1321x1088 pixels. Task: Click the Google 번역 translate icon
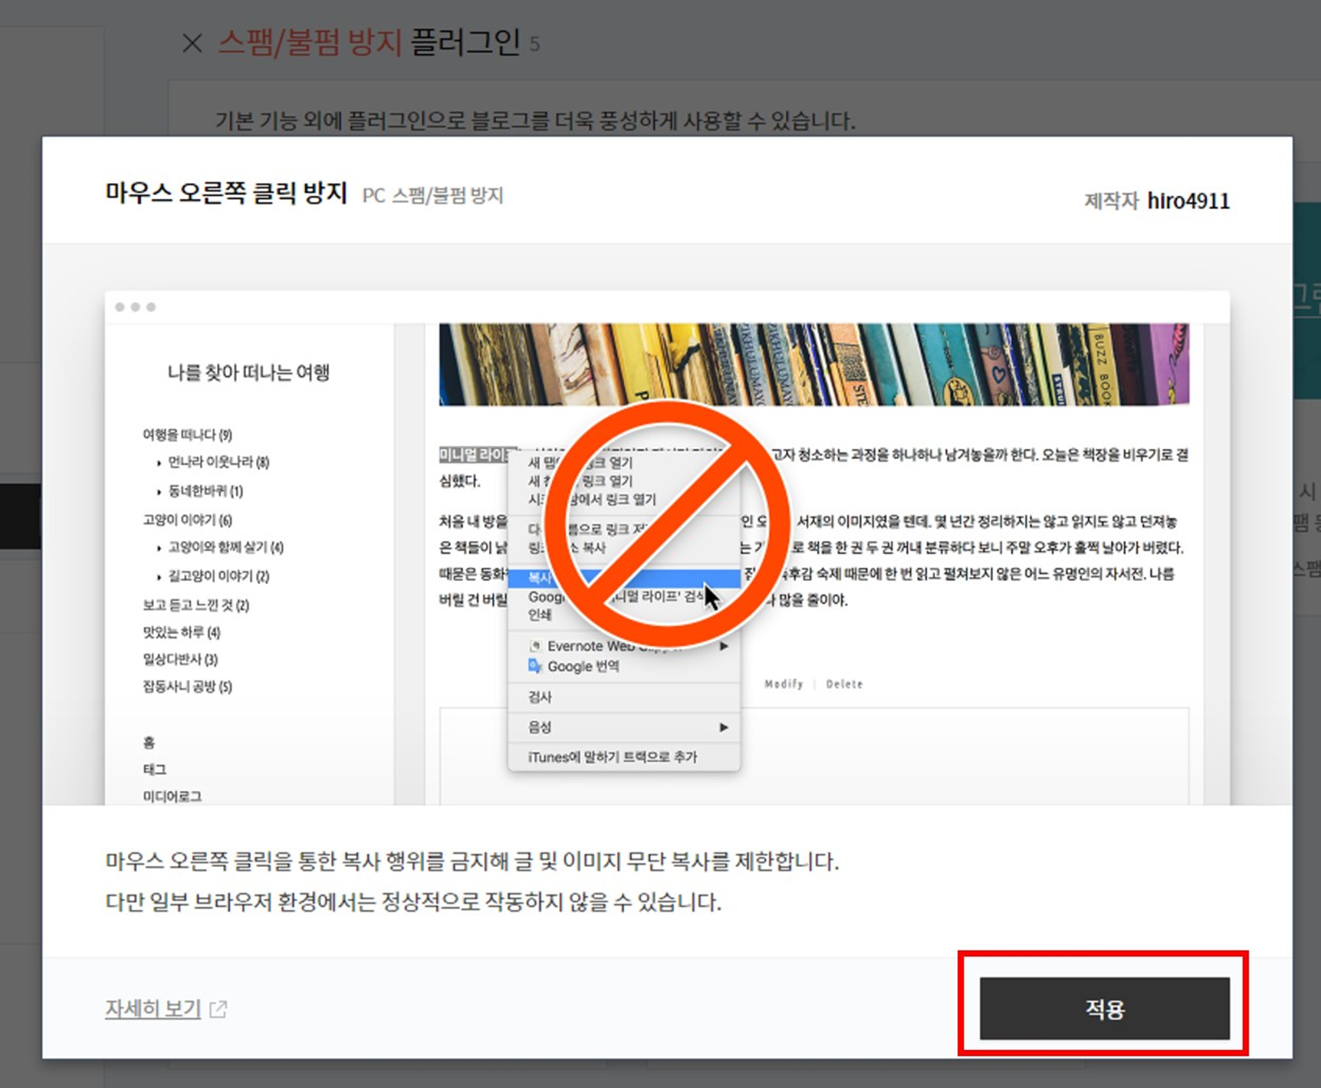pyautogui.click(x=535, y=666)
